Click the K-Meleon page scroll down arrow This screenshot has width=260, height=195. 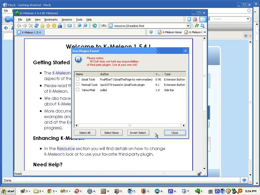(204, 169)
